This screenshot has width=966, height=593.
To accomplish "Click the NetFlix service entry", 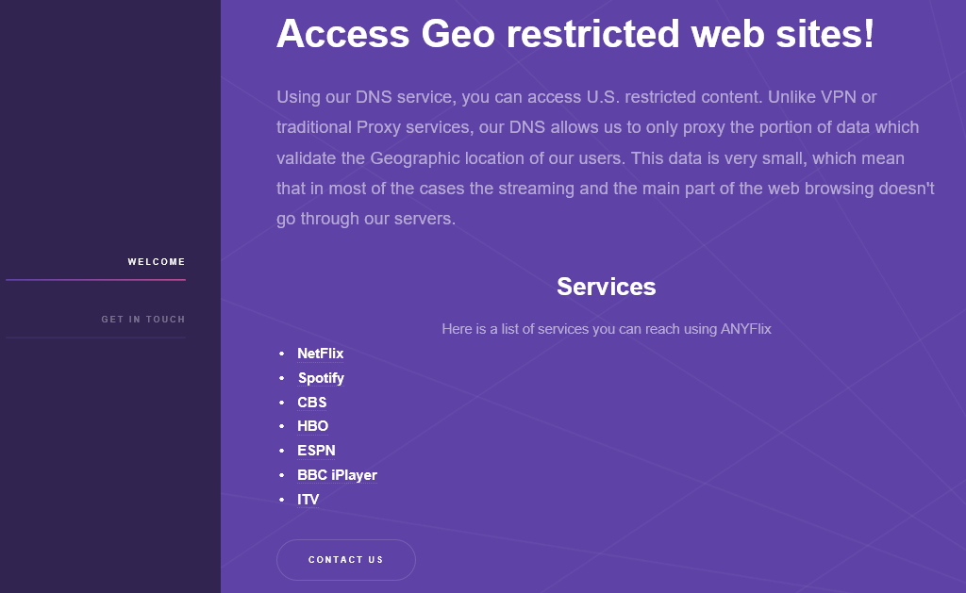I will (321, 354).
